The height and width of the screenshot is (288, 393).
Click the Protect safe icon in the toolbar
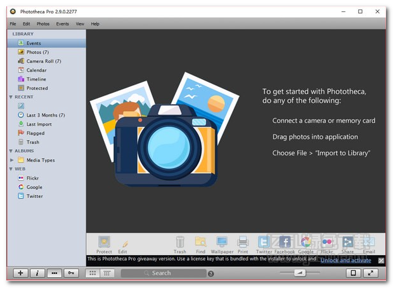[x=104, y=242]
